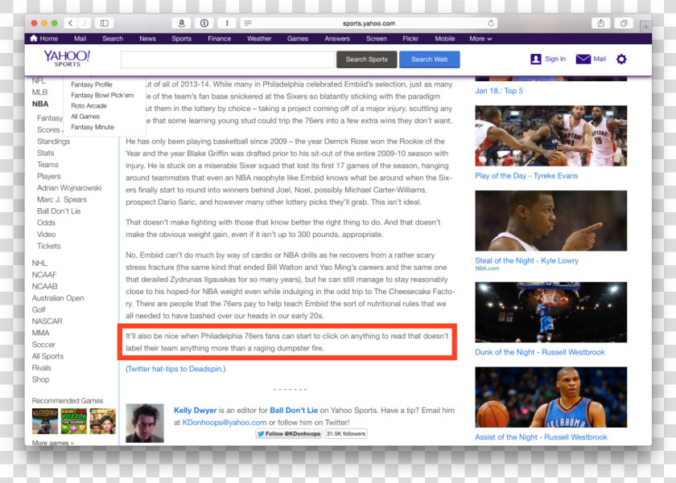Click the Paw Puzzle recommended game thumbnail
The image size is (676, 483).
(74, 421)
